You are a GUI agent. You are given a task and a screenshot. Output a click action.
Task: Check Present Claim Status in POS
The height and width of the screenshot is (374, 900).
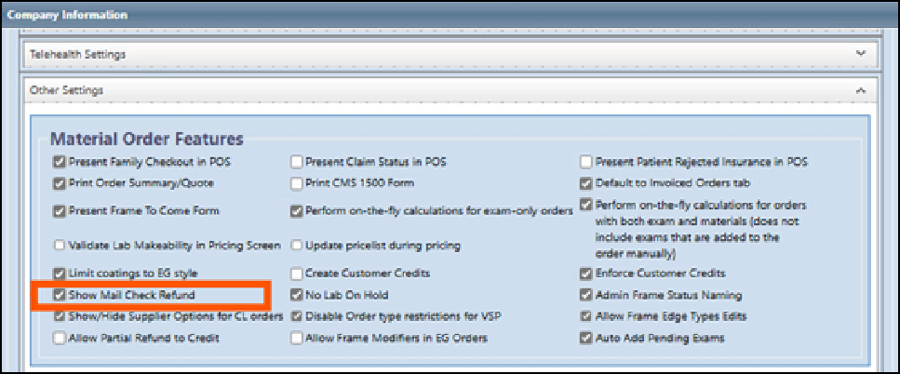coord(297,162)
